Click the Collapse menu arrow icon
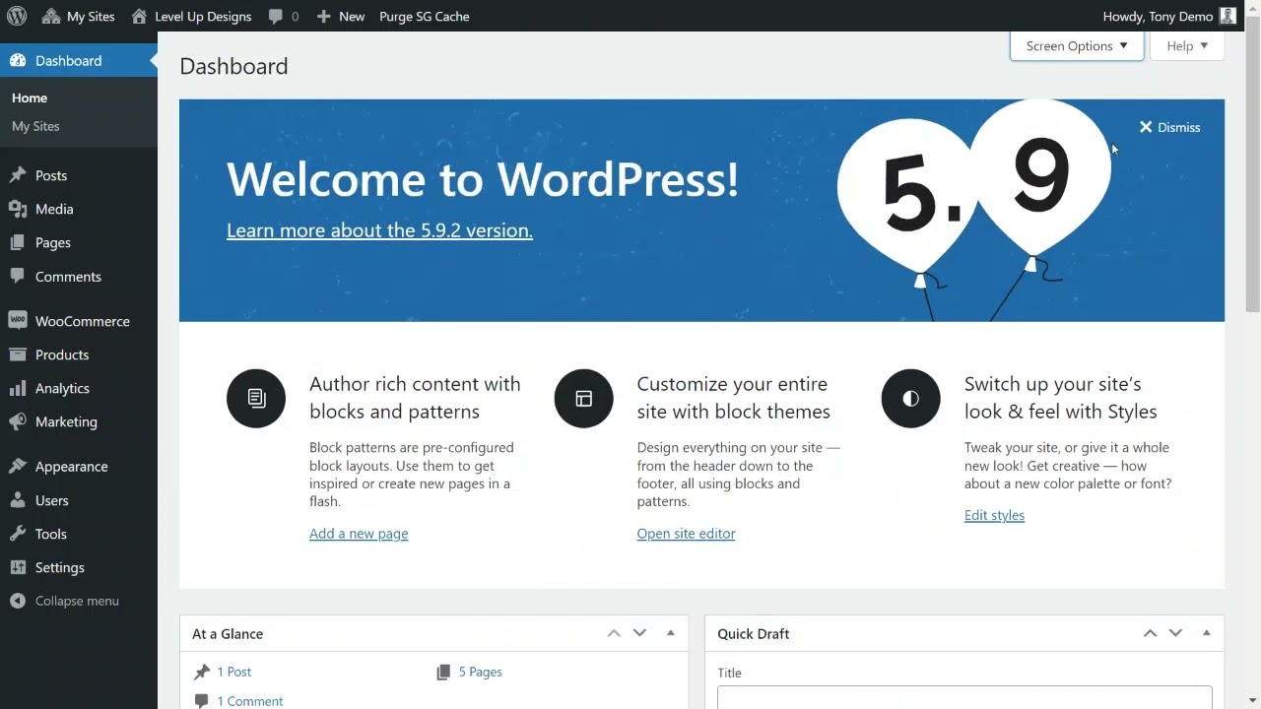The height and width of the screenshot is (709, 1261). pos(18,601)
